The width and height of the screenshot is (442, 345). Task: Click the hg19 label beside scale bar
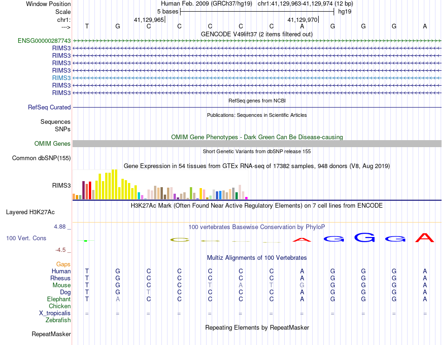click(344, 12)
